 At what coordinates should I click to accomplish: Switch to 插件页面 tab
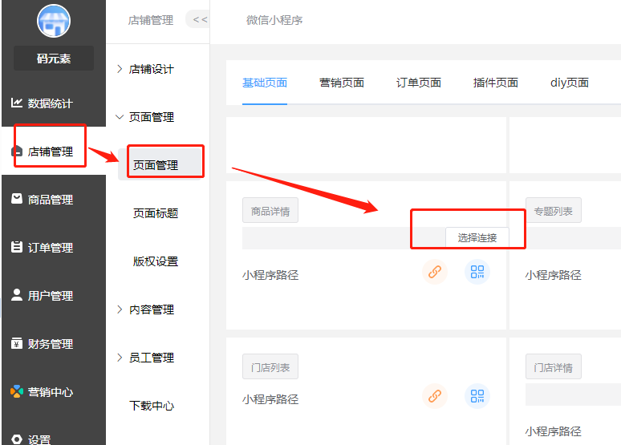click(496, 83)
